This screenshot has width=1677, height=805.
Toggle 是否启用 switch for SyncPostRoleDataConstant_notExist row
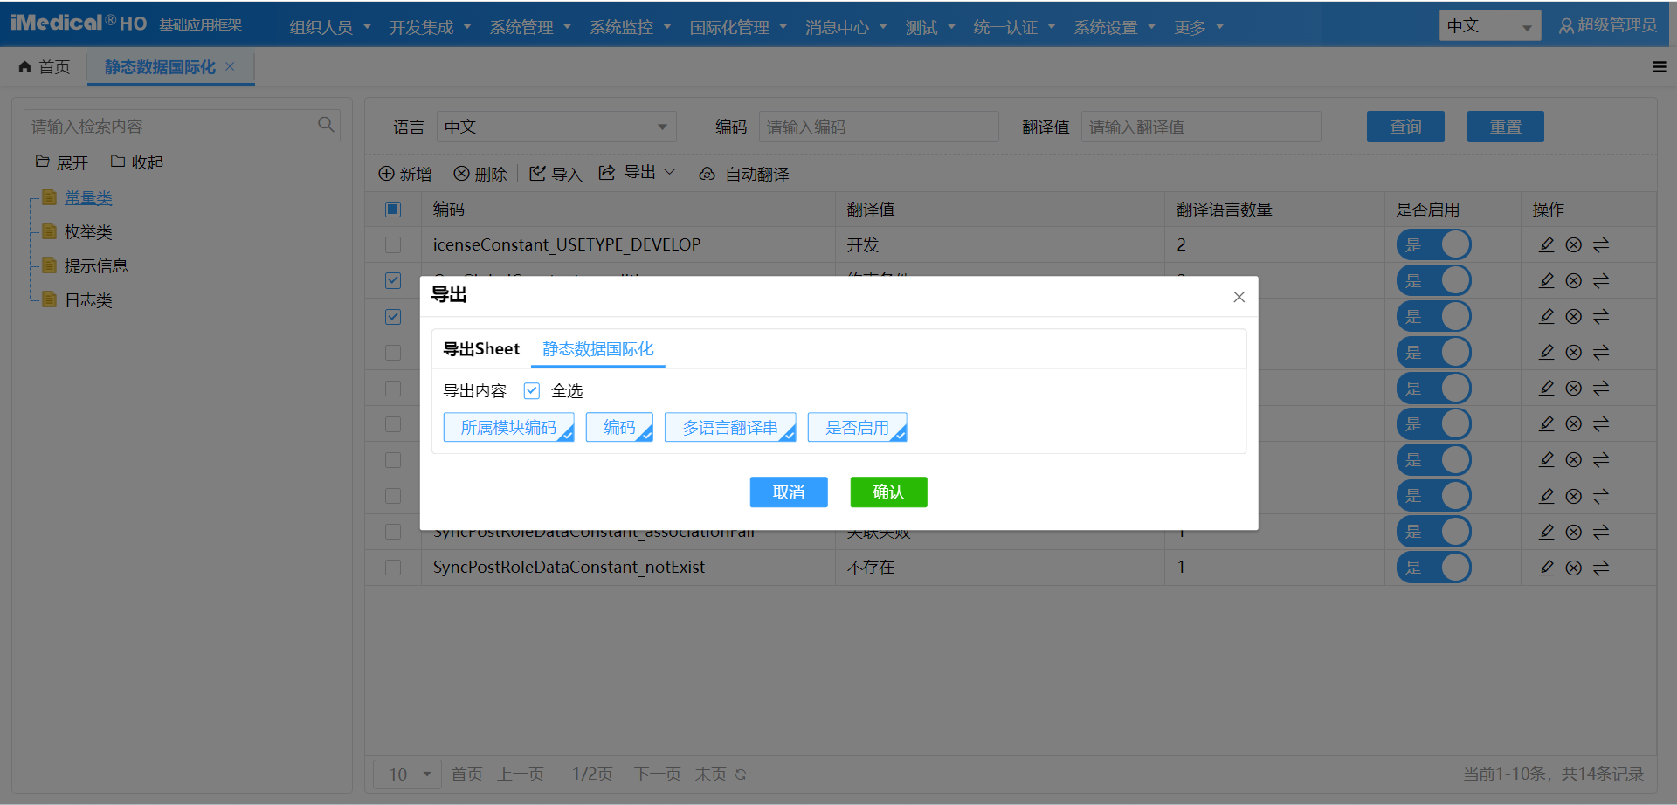pos(1433,568)
